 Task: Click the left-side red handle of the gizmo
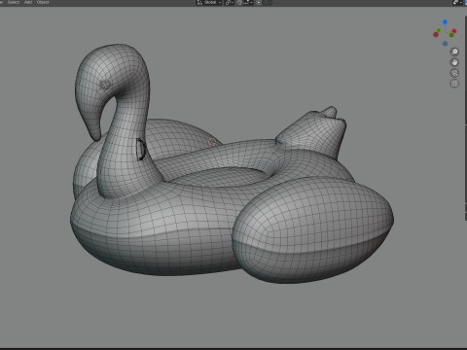tap(436, 34)
